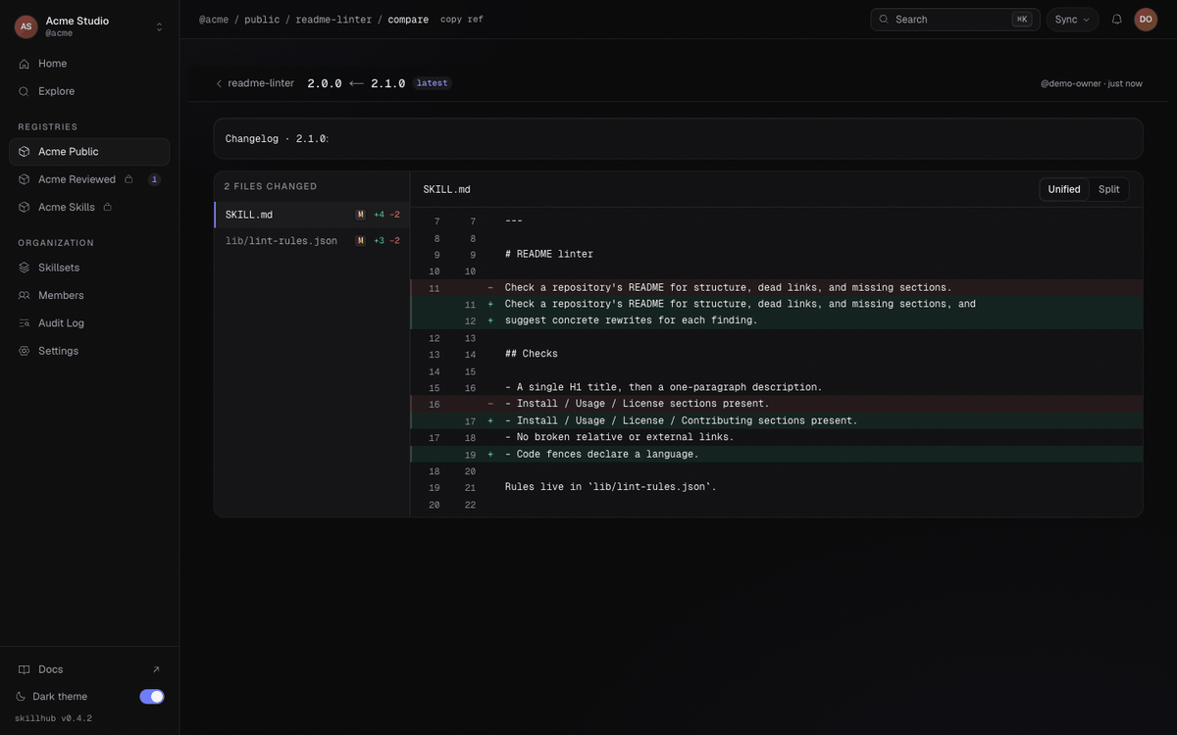Click the search magnifier icon in top bar
The height and width of the screenshot is (735, 1177).
[884, 20]
